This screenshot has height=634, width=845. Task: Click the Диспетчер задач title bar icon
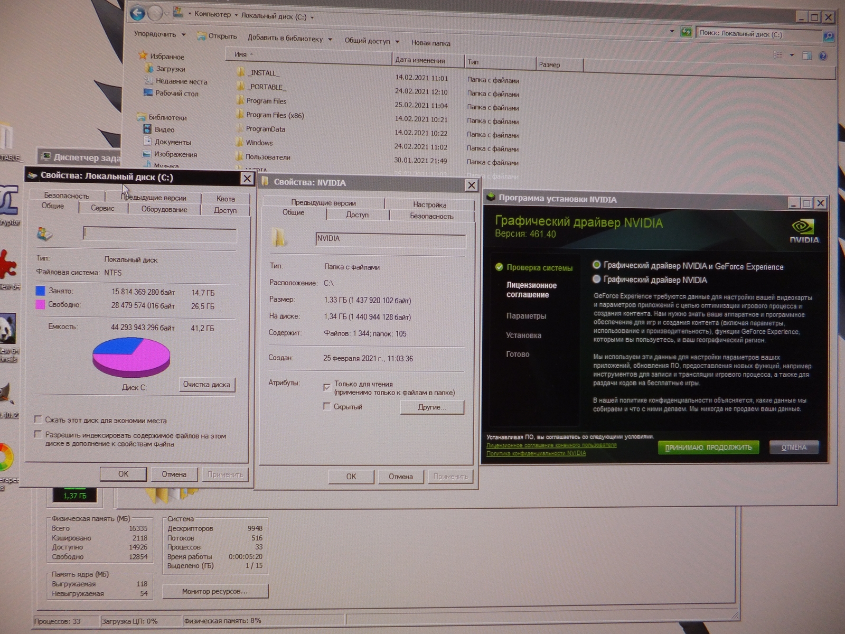point(46,156)
